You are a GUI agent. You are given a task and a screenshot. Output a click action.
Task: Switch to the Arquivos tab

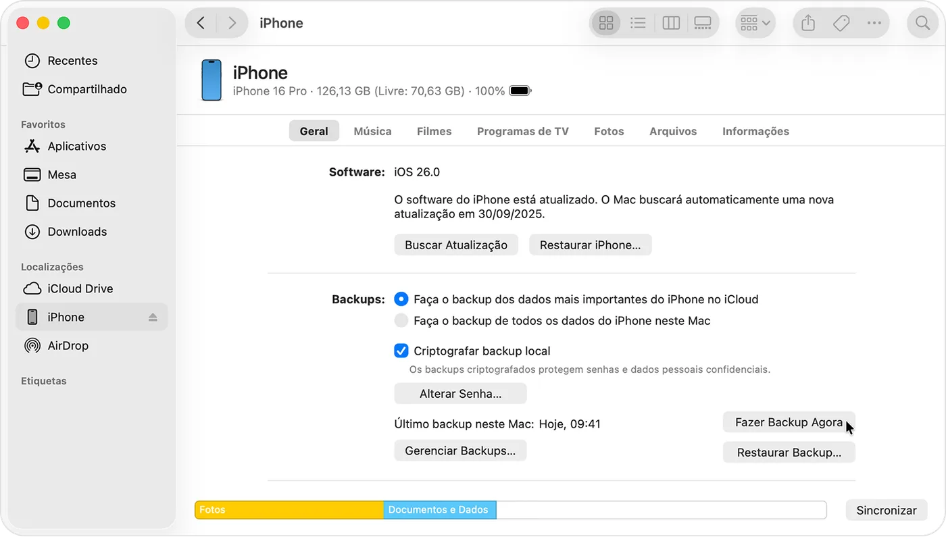coord(673,131)
